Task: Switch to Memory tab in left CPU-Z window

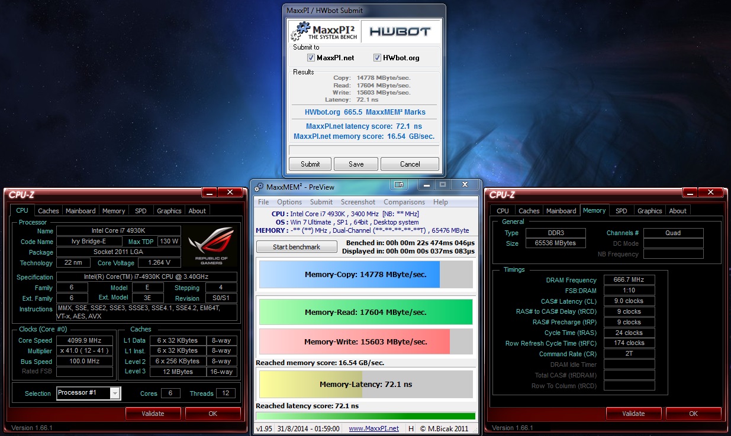Action: pos(114,211)
